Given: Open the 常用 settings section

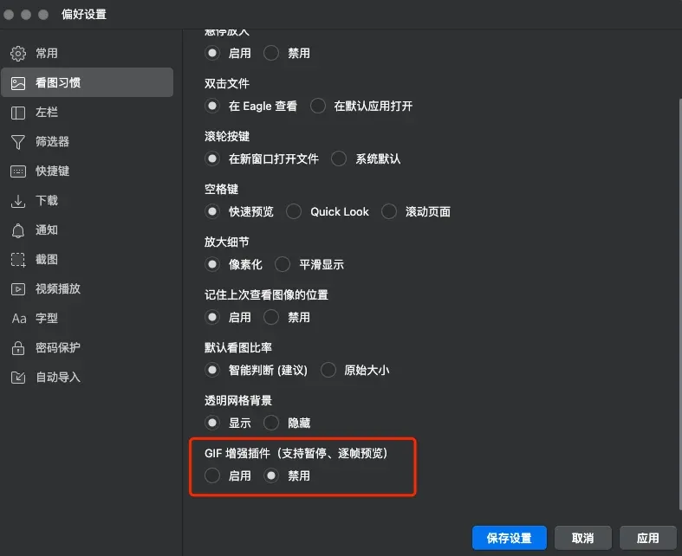Looking at the screenshot, I should pos(87,54).
